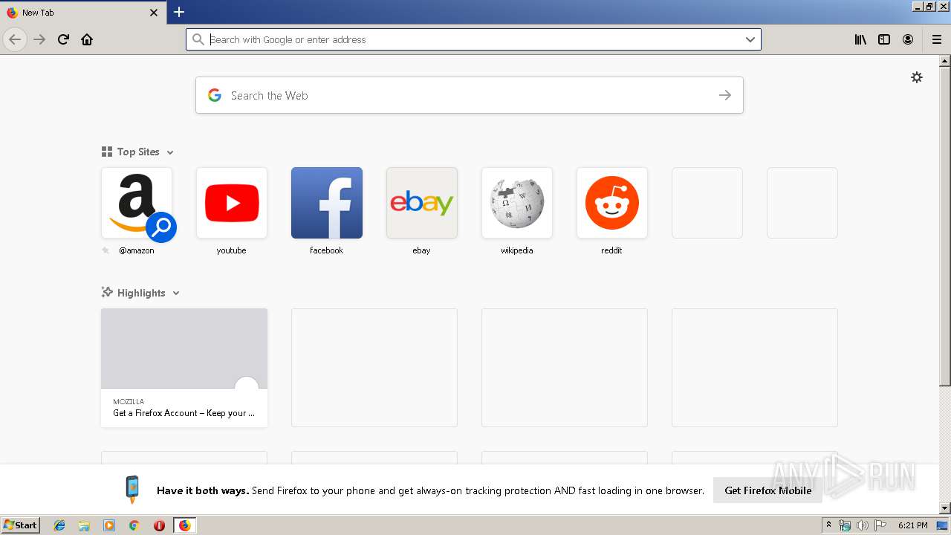The image size is (951, 535).
Task: Click the 6:21 PM taskbar clock
Action: pyautogui.click(x=912, y=525)
